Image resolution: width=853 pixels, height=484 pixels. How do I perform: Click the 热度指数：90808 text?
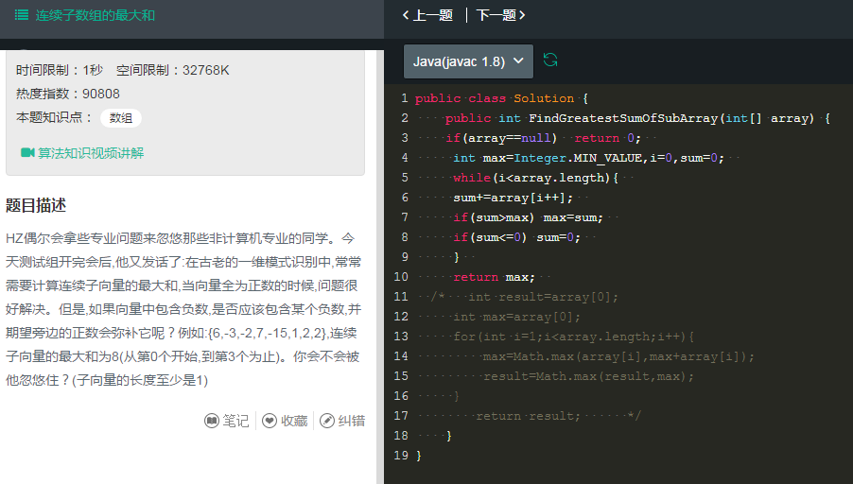pyautogui.click(x=68, y=94)
